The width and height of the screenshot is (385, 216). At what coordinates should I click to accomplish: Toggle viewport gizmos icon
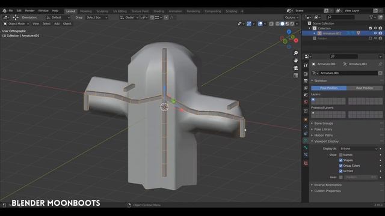coord(248,24)
